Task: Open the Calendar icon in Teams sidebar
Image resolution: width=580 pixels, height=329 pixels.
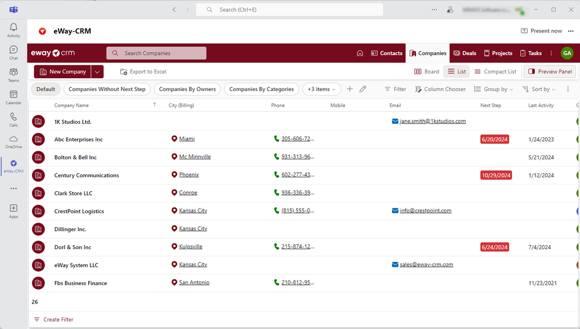Action: point(13,97)
